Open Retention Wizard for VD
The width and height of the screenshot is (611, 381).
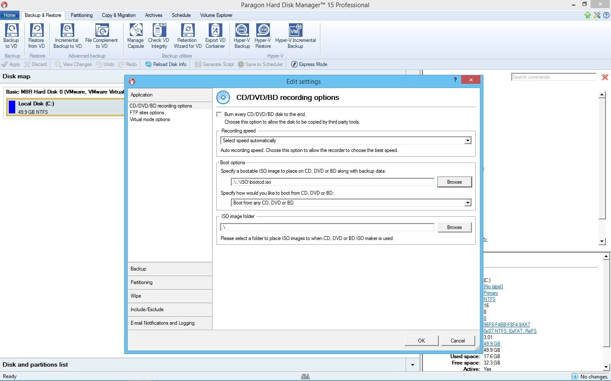pos(188,36)
